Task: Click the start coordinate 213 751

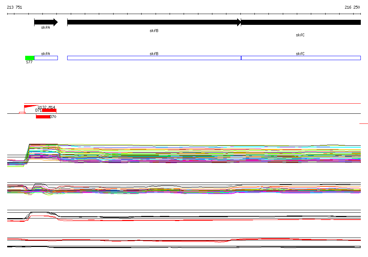Action: (x=14, y=7)
